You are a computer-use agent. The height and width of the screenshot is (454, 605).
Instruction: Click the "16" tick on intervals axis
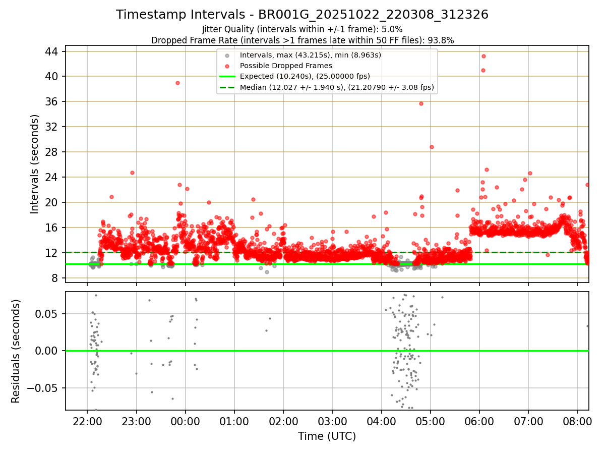[52, 228]
